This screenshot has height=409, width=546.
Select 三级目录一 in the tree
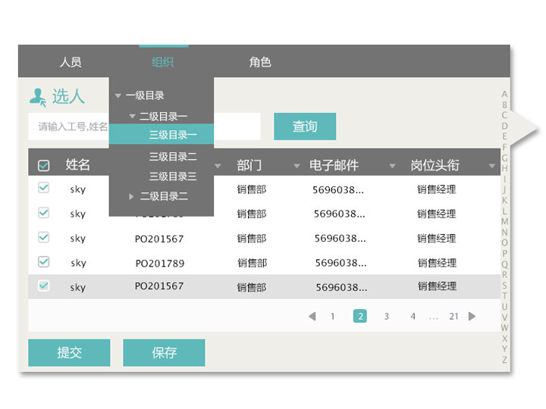pyautogui.click(x=162, y=134)
